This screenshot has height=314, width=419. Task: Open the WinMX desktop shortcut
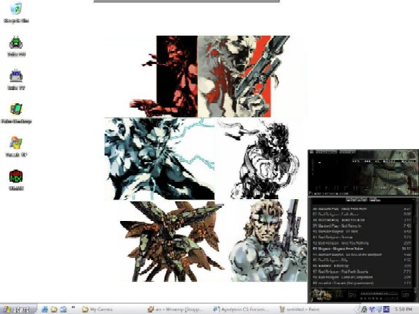16,180
